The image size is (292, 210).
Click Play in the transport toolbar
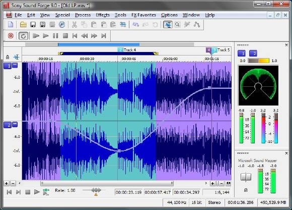(46, 36)
